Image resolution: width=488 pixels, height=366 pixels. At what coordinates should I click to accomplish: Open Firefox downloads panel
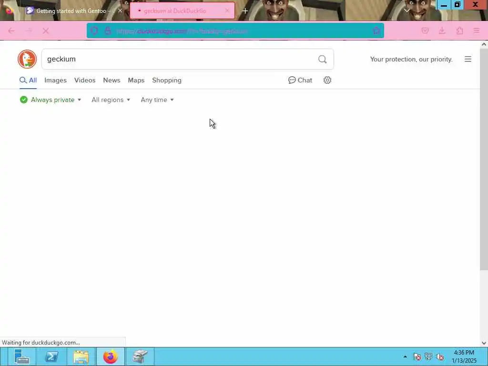click(x=442, y=30)
